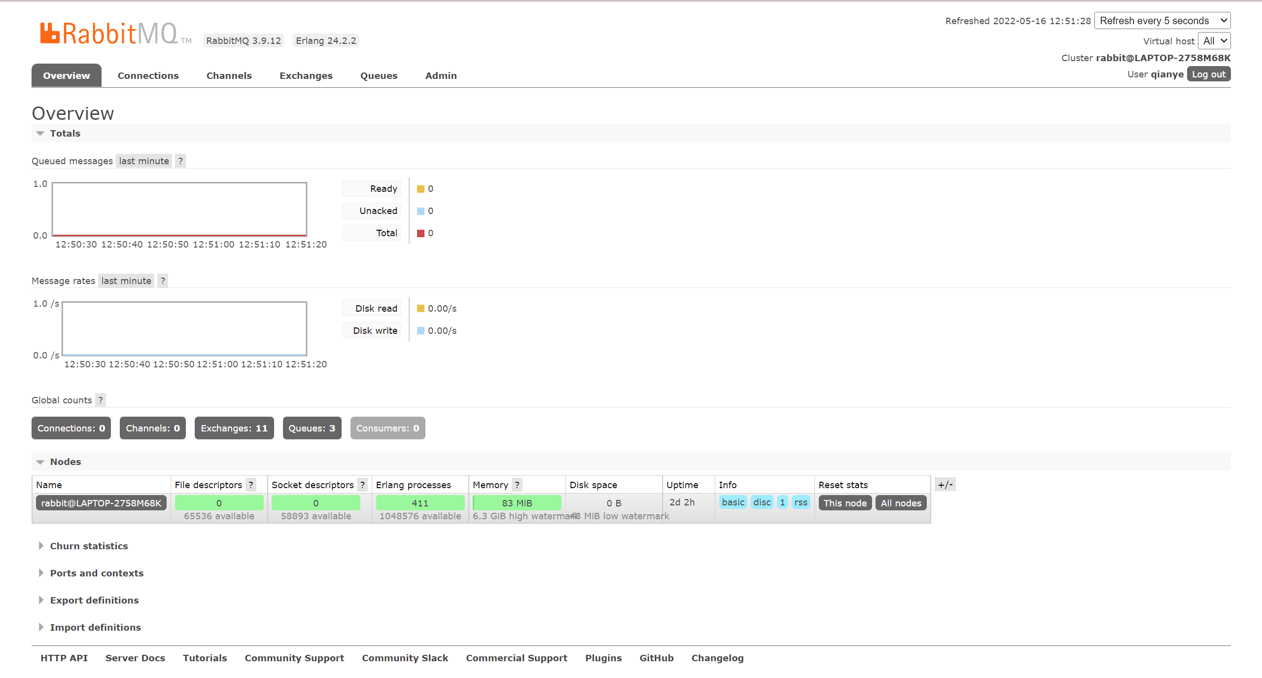This screenshot has height=678, width=1262.
Task: Open the GitHub footer link
Action: point(657,658)
